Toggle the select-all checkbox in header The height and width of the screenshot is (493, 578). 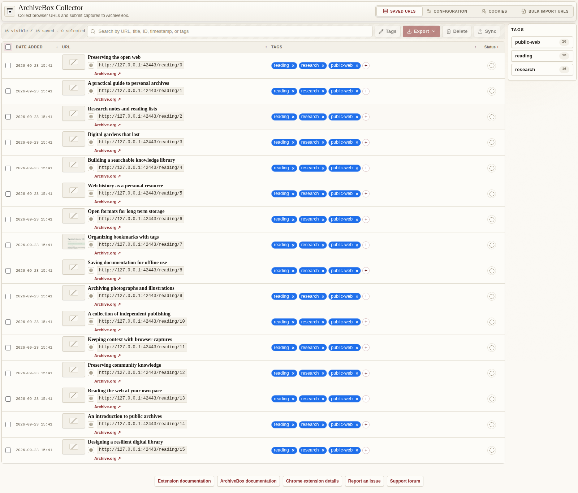pyautogui.click(x=8, y=47)
